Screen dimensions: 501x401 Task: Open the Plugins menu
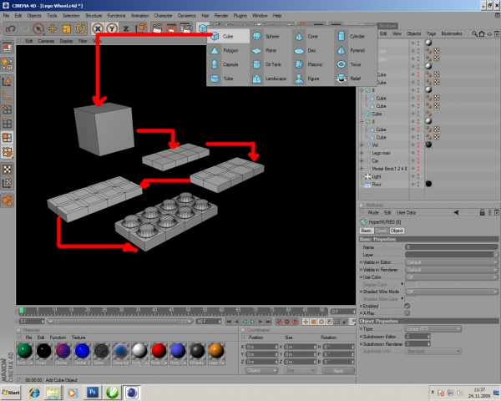(x=240, y=15)
